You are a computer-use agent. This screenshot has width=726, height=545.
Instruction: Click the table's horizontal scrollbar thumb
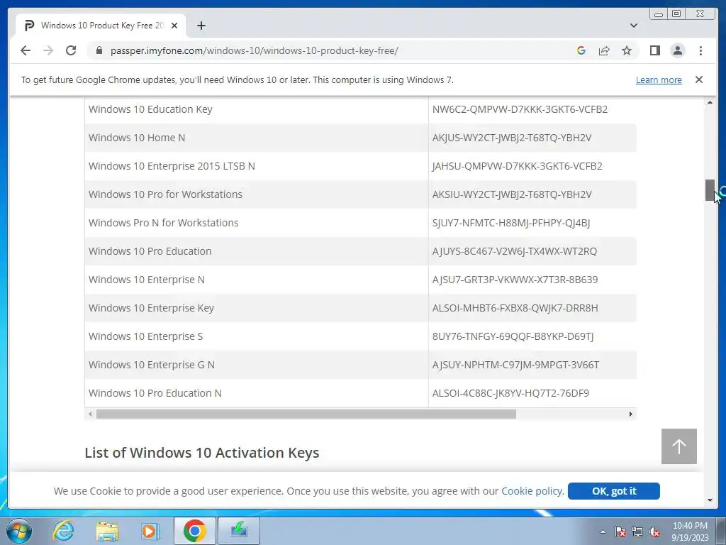coord(306,414)
